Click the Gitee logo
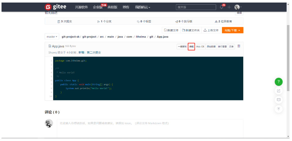 pos(56,7)
